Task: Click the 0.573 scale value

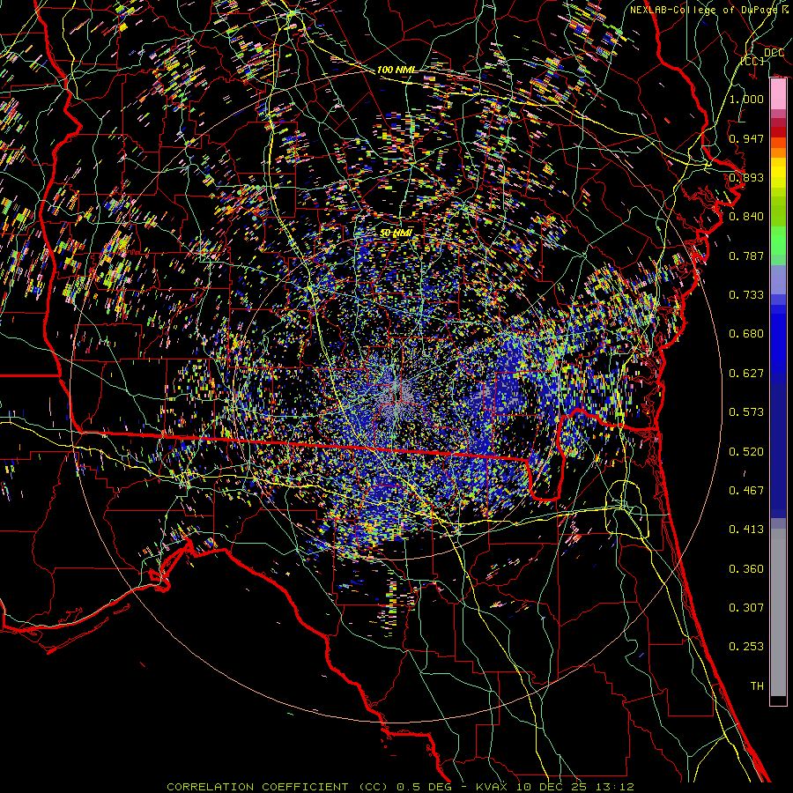Action: pyautogui.click(x=746, y=411)
